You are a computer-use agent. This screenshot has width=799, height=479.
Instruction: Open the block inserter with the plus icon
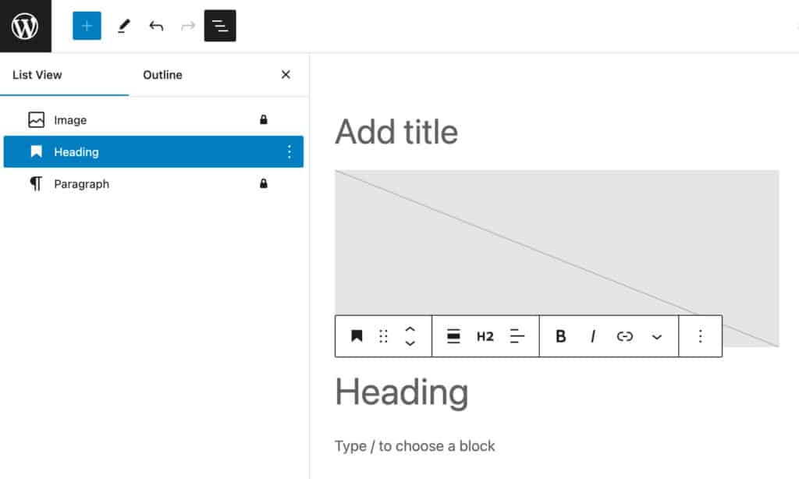pyautogui.click(x=87, y=26)
